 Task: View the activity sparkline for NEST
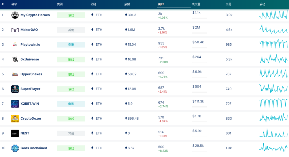(273, 133)
